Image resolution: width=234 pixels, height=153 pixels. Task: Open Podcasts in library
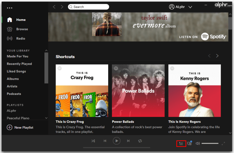tap(14, 94)
